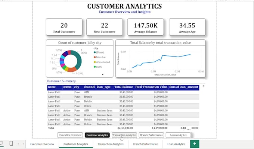Image resolution: width=254 pixels, height=149 pixels.
Task: Sort table by status column header
Action: (x=67, y=87)
